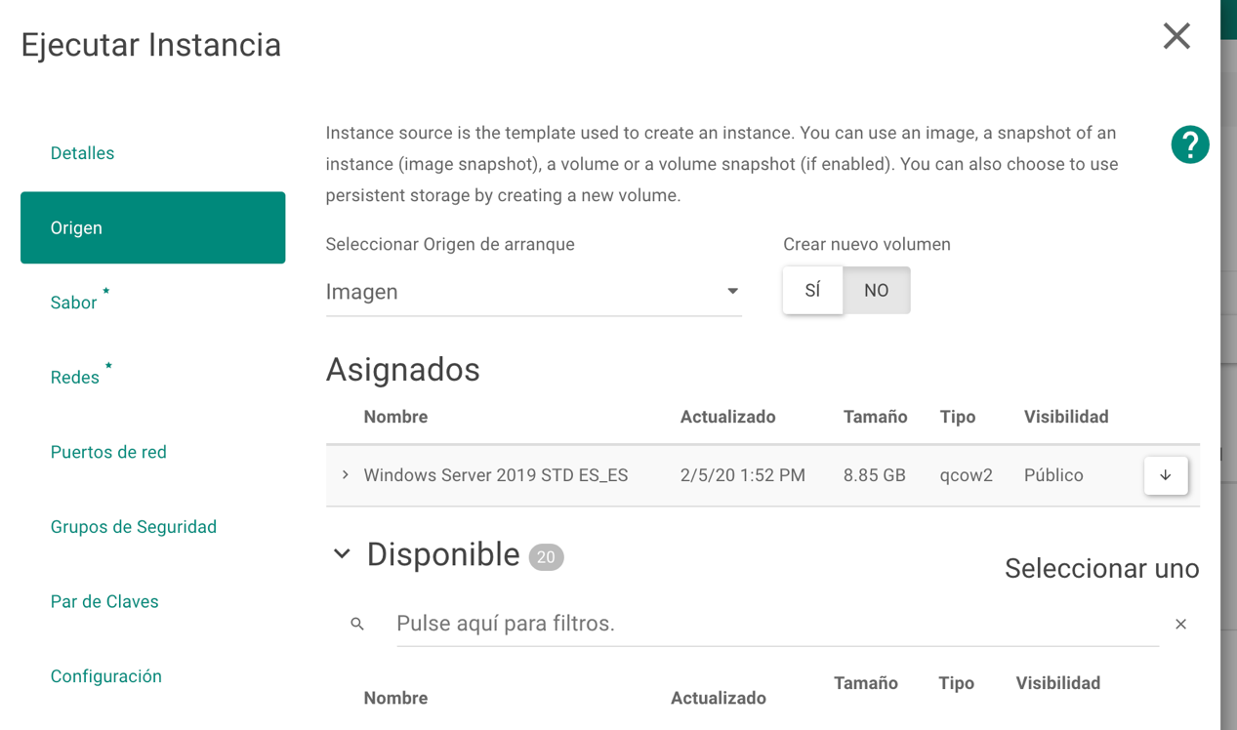Click the magnifier icon in the filter bar
The height and width of the screenshot is (730, 1237).
pyautogui.click(x=357, y=623)
